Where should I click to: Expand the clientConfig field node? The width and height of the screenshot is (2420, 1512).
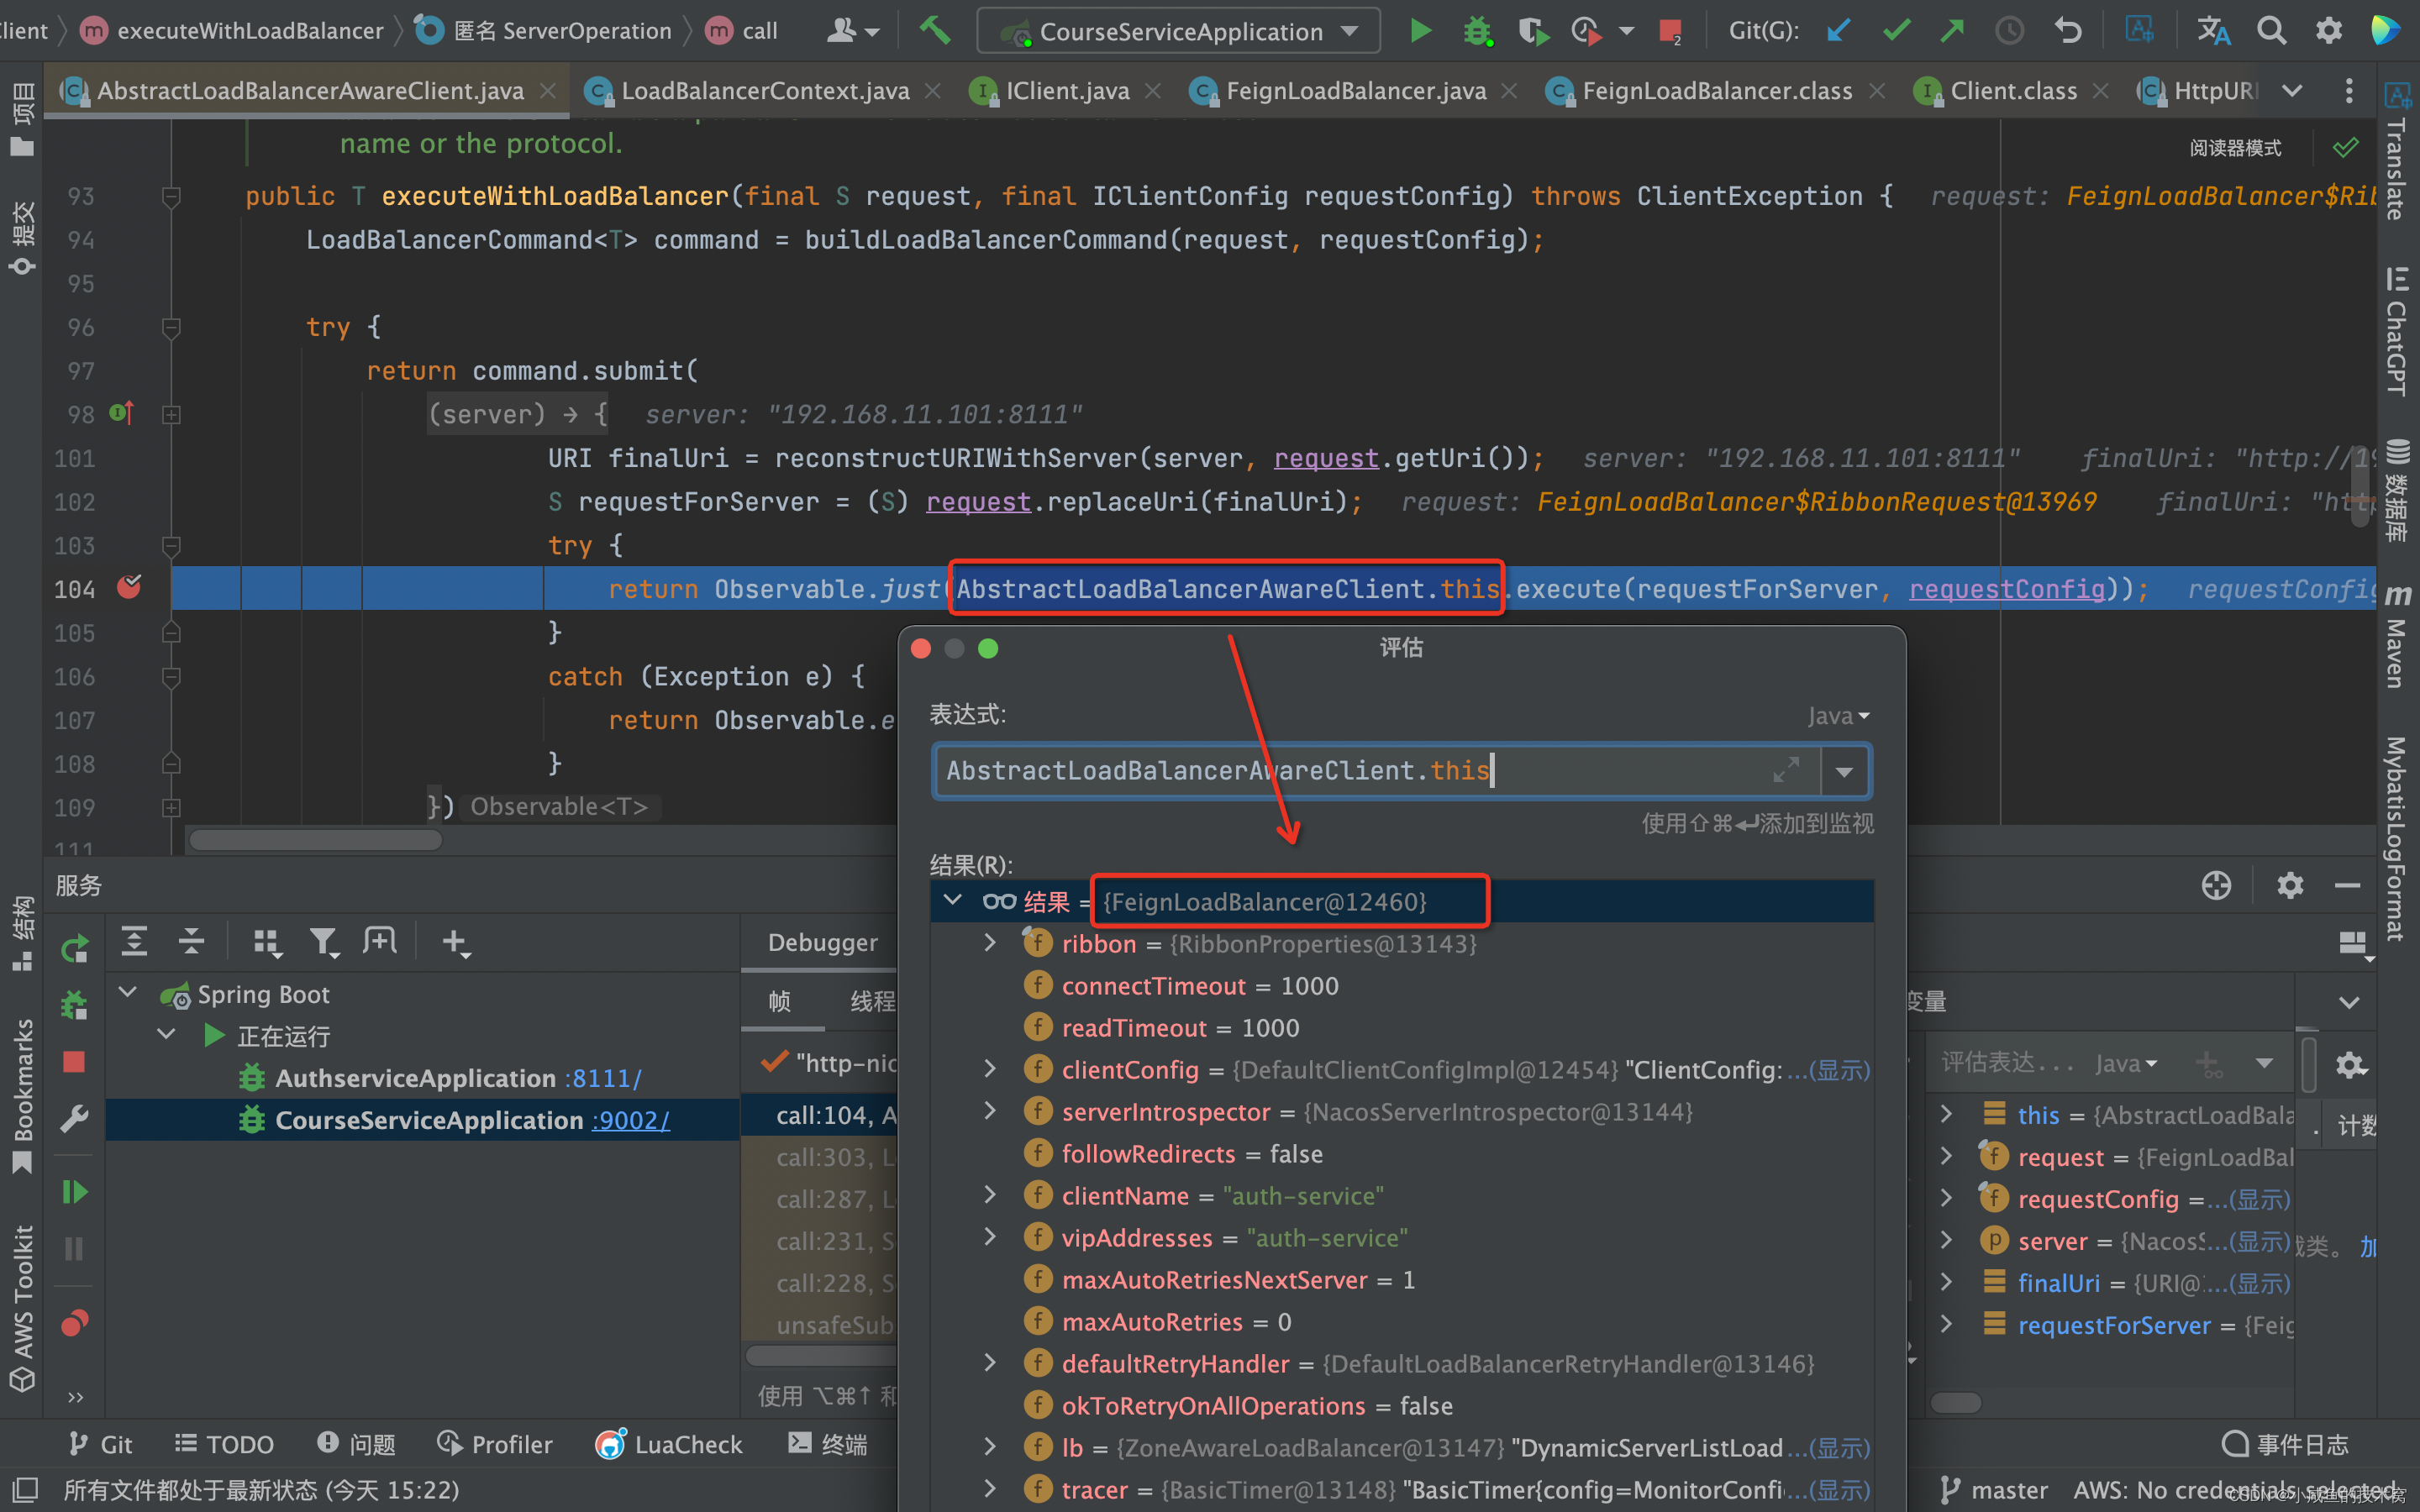[x=990, y=1069]
